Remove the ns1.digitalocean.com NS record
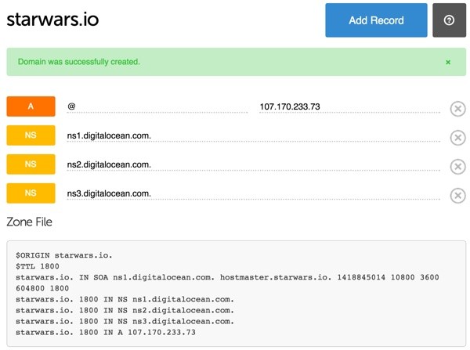Image resolution: width=470 pixels, height=350 pixels. click(x=457, y=138)
